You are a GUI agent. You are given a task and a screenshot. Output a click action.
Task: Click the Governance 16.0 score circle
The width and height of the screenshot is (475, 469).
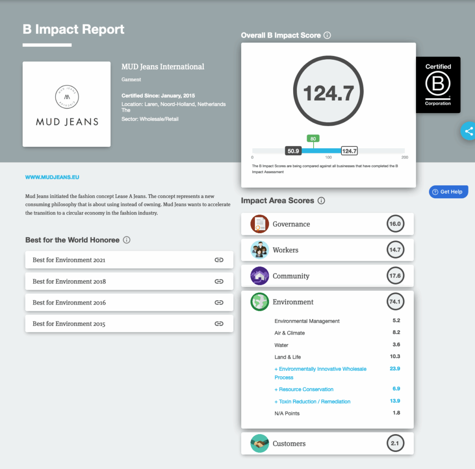pos(395,224)
